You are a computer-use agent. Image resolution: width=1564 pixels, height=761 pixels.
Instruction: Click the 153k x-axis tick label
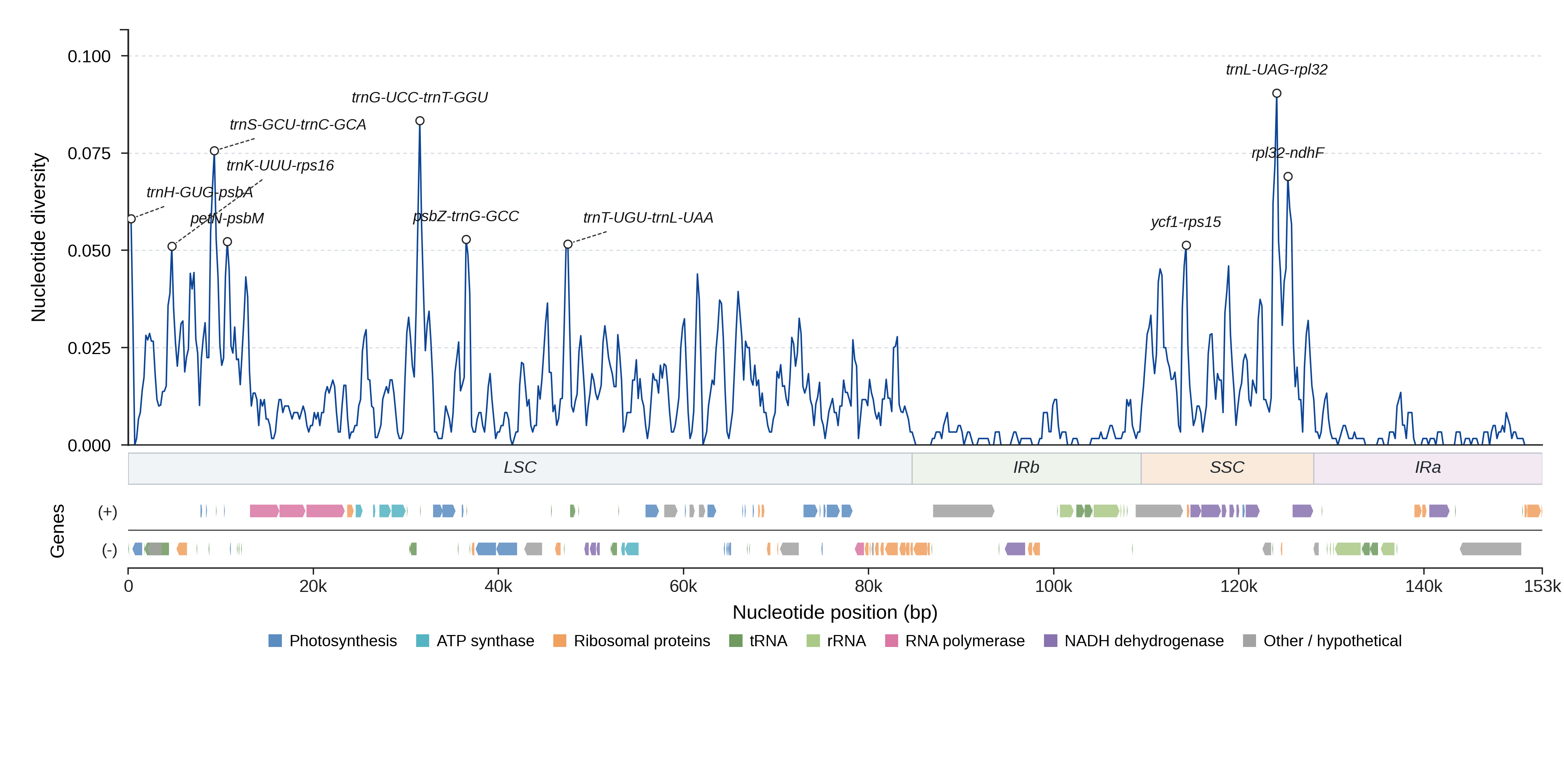[1543, 586]
